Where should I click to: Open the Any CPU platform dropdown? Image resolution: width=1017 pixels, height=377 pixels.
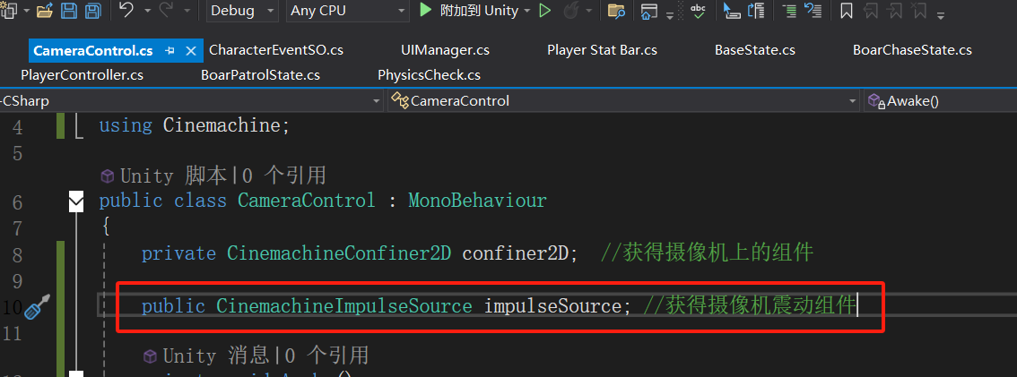[x=348, y=11]
